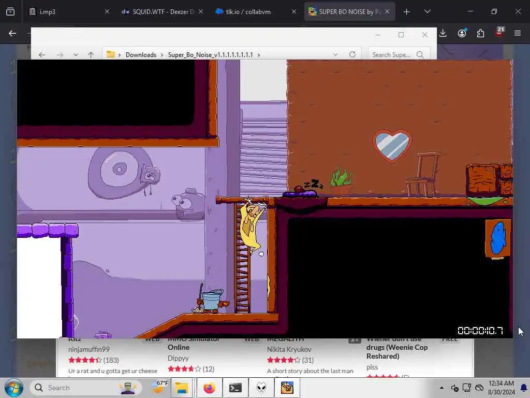Open the ninjamuffin99 game's star rating (183)

(94, 360)
